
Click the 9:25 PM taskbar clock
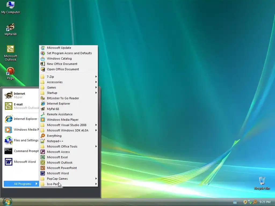265,202
